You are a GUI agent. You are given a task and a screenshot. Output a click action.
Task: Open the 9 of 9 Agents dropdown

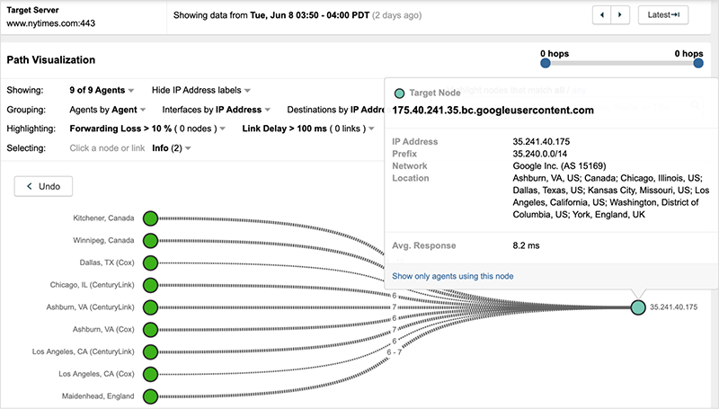pyautogui.click(x=102, y=90)
